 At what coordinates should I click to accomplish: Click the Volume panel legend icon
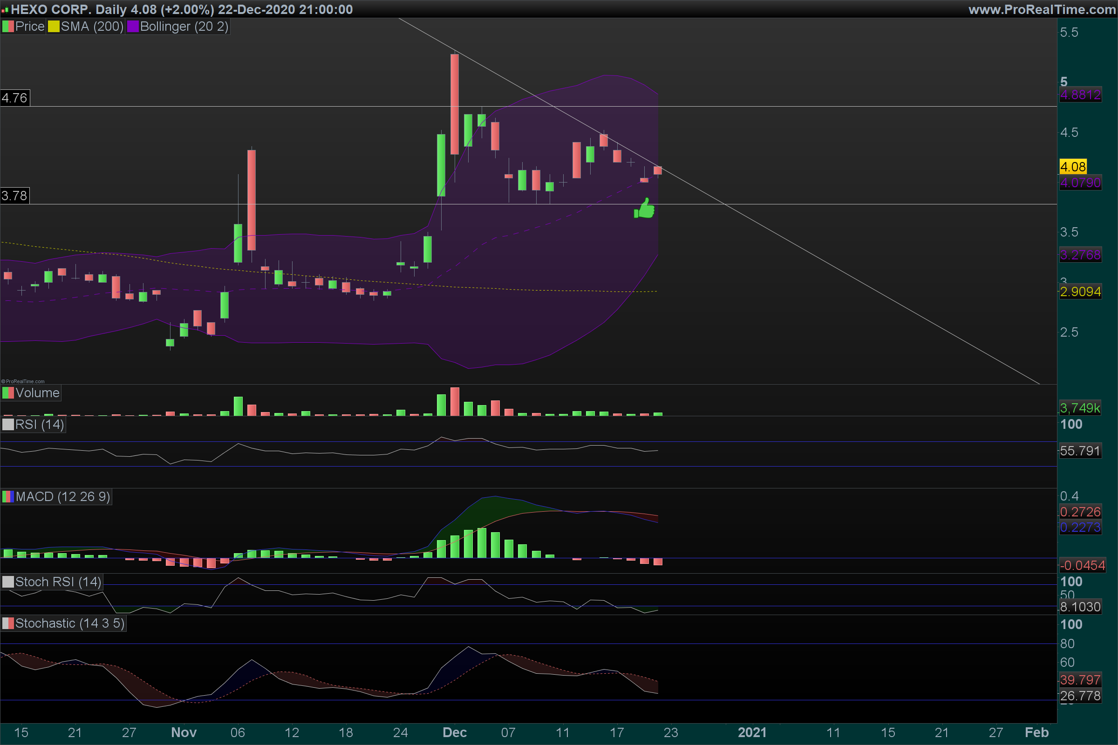(7, 393)
